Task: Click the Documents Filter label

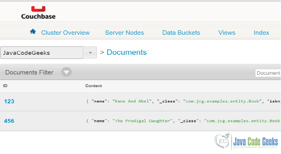Action: click(29, 72)
